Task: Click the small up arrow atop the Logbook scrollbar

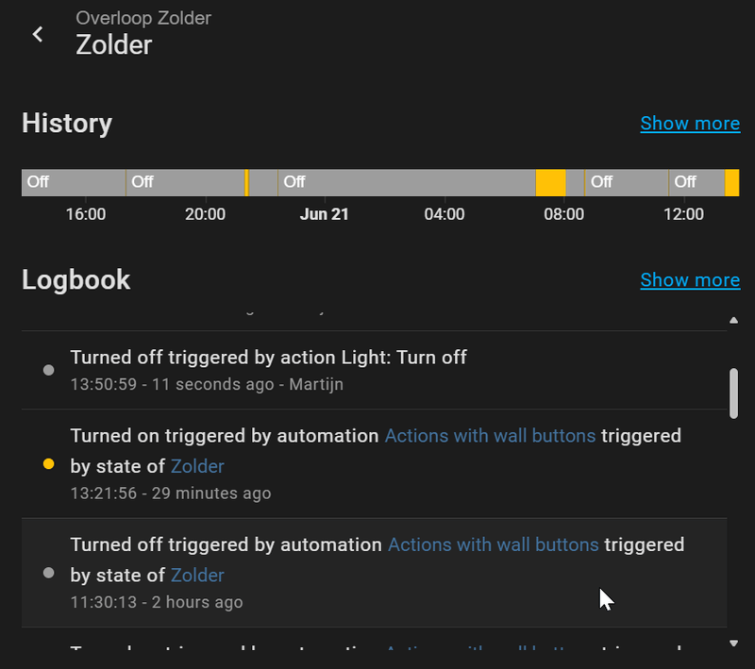Action: pyautogui.click(x=731, y=320)
